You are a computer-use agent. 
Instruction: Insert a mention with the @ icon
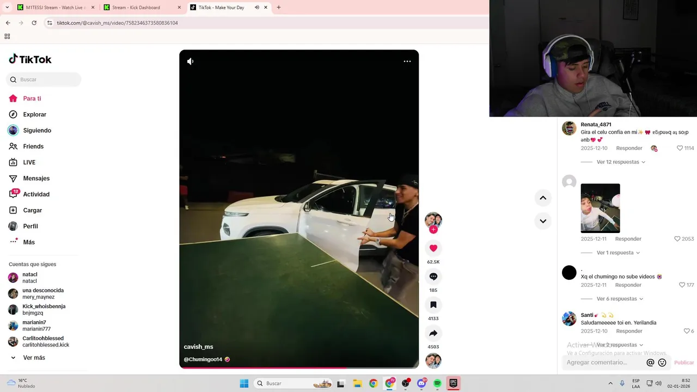pyautogui.click(x=650, y=363)
